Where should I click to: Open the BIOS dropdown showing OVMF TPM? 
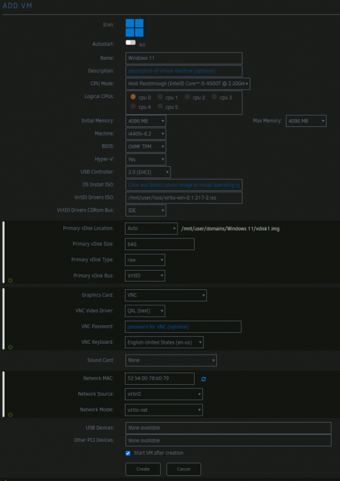coord(146,147)
